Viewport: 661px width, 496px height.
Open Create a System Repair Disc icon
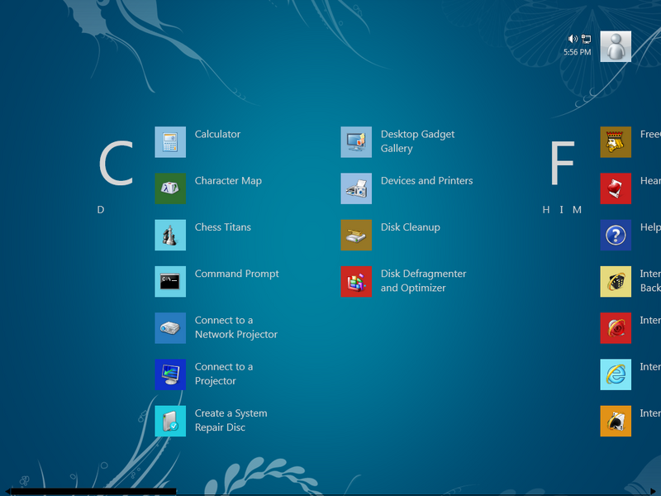point(170,421)
